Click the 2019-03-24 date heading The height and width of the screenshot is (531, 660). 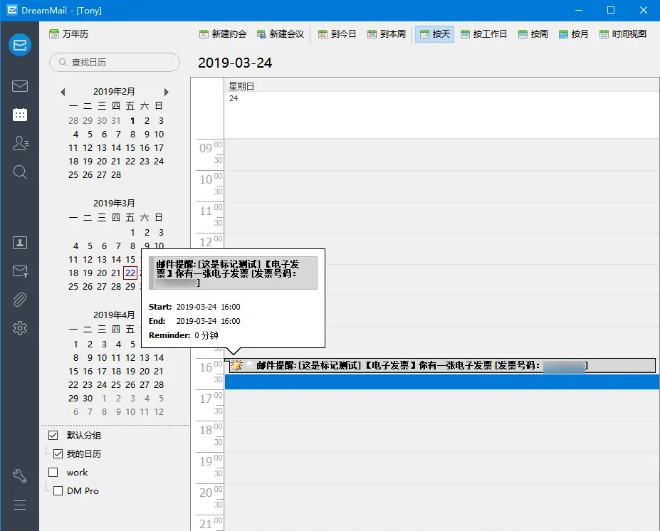[235, 63]
